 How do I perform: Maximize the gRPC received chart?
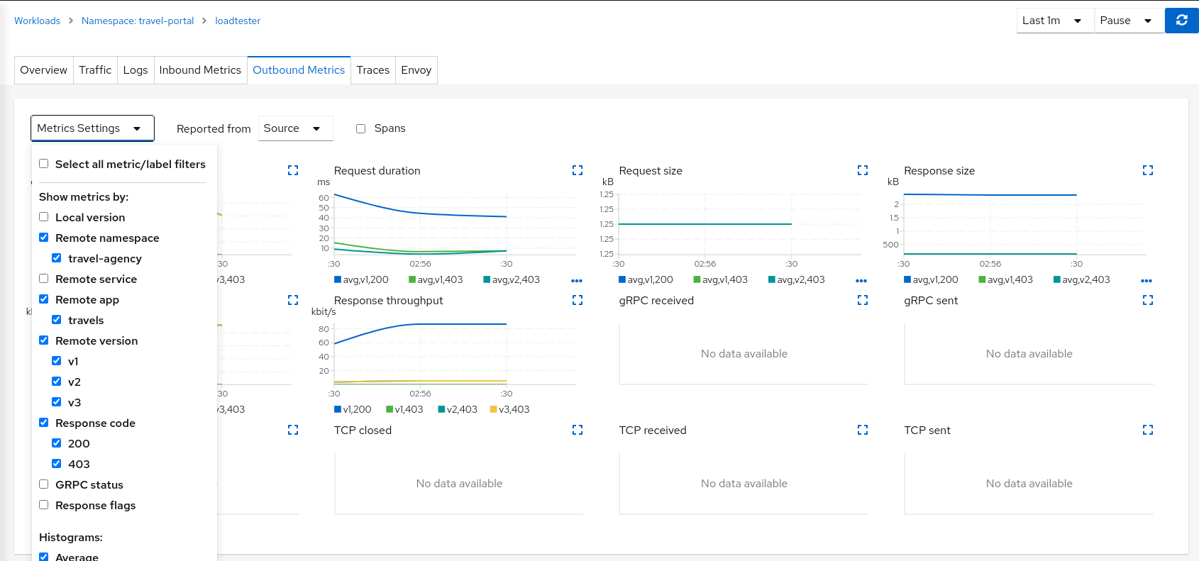[x=863, y=300]
